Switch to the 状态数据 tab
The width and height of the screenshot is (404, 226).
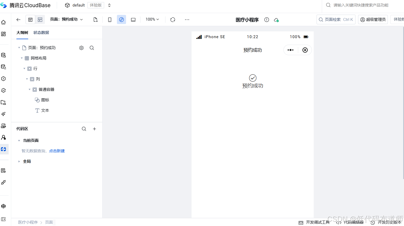[x=41, y=33]
